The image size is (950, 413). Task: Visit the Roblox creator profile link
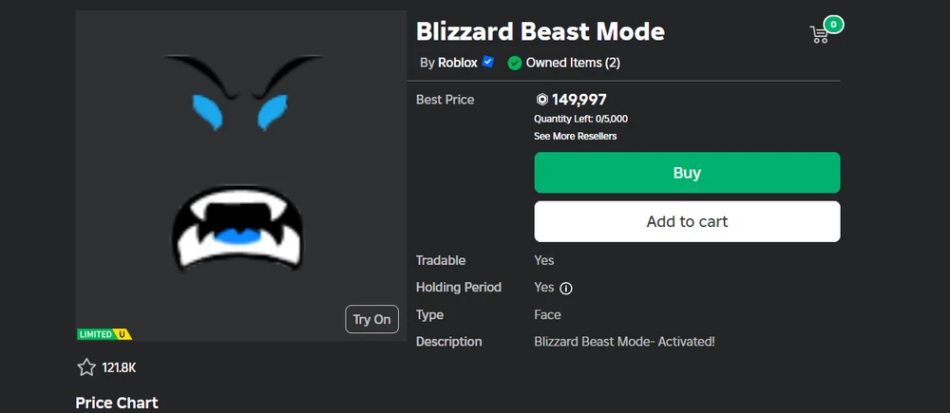coord(458,63)
